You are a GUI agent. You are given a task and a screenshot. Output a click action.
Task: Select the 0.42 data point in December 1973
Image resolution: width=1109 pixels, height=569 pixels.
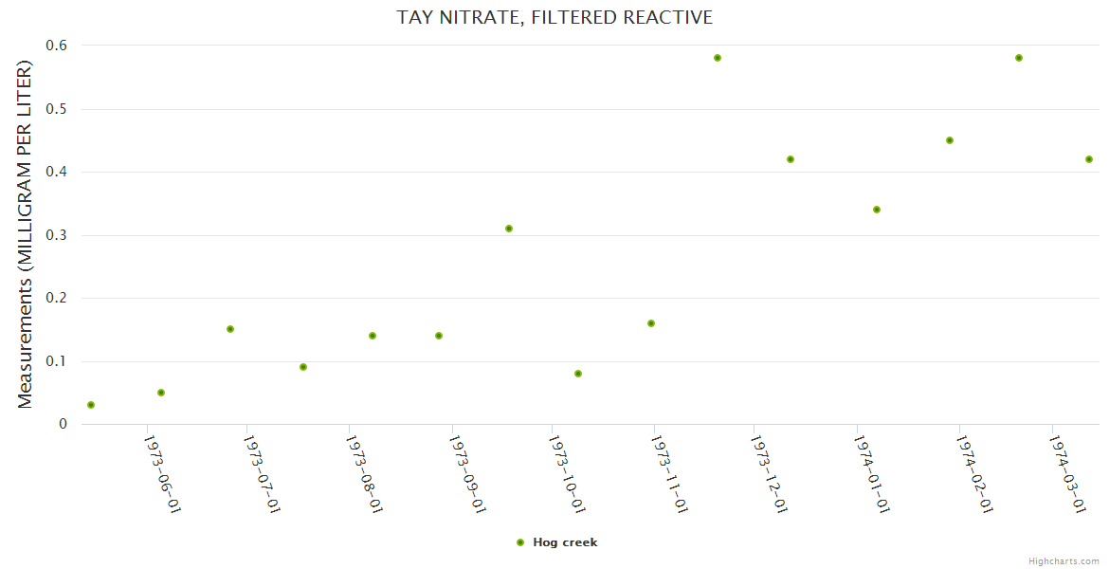791,159
